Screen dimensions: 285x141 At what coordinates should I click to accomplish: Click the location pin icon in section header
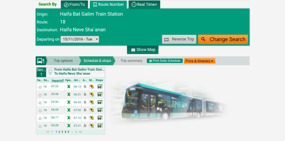50,72
